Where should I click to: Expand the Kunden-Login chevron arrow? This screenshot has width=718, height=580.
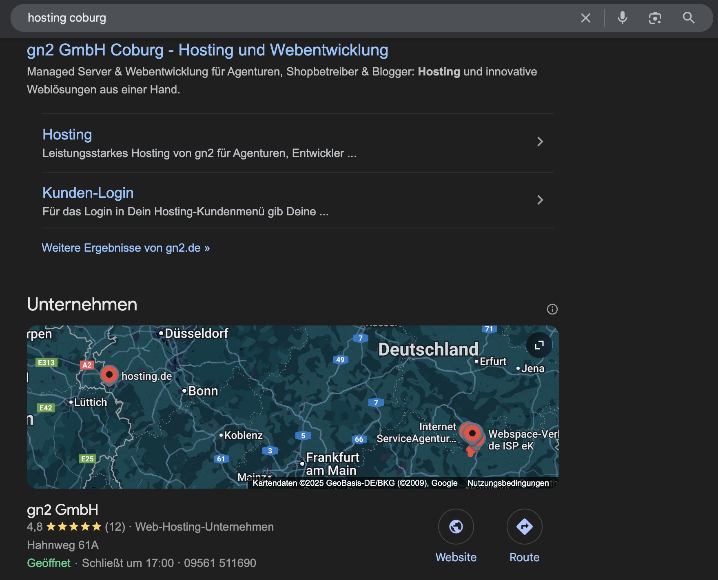click(x=540, y=200)
